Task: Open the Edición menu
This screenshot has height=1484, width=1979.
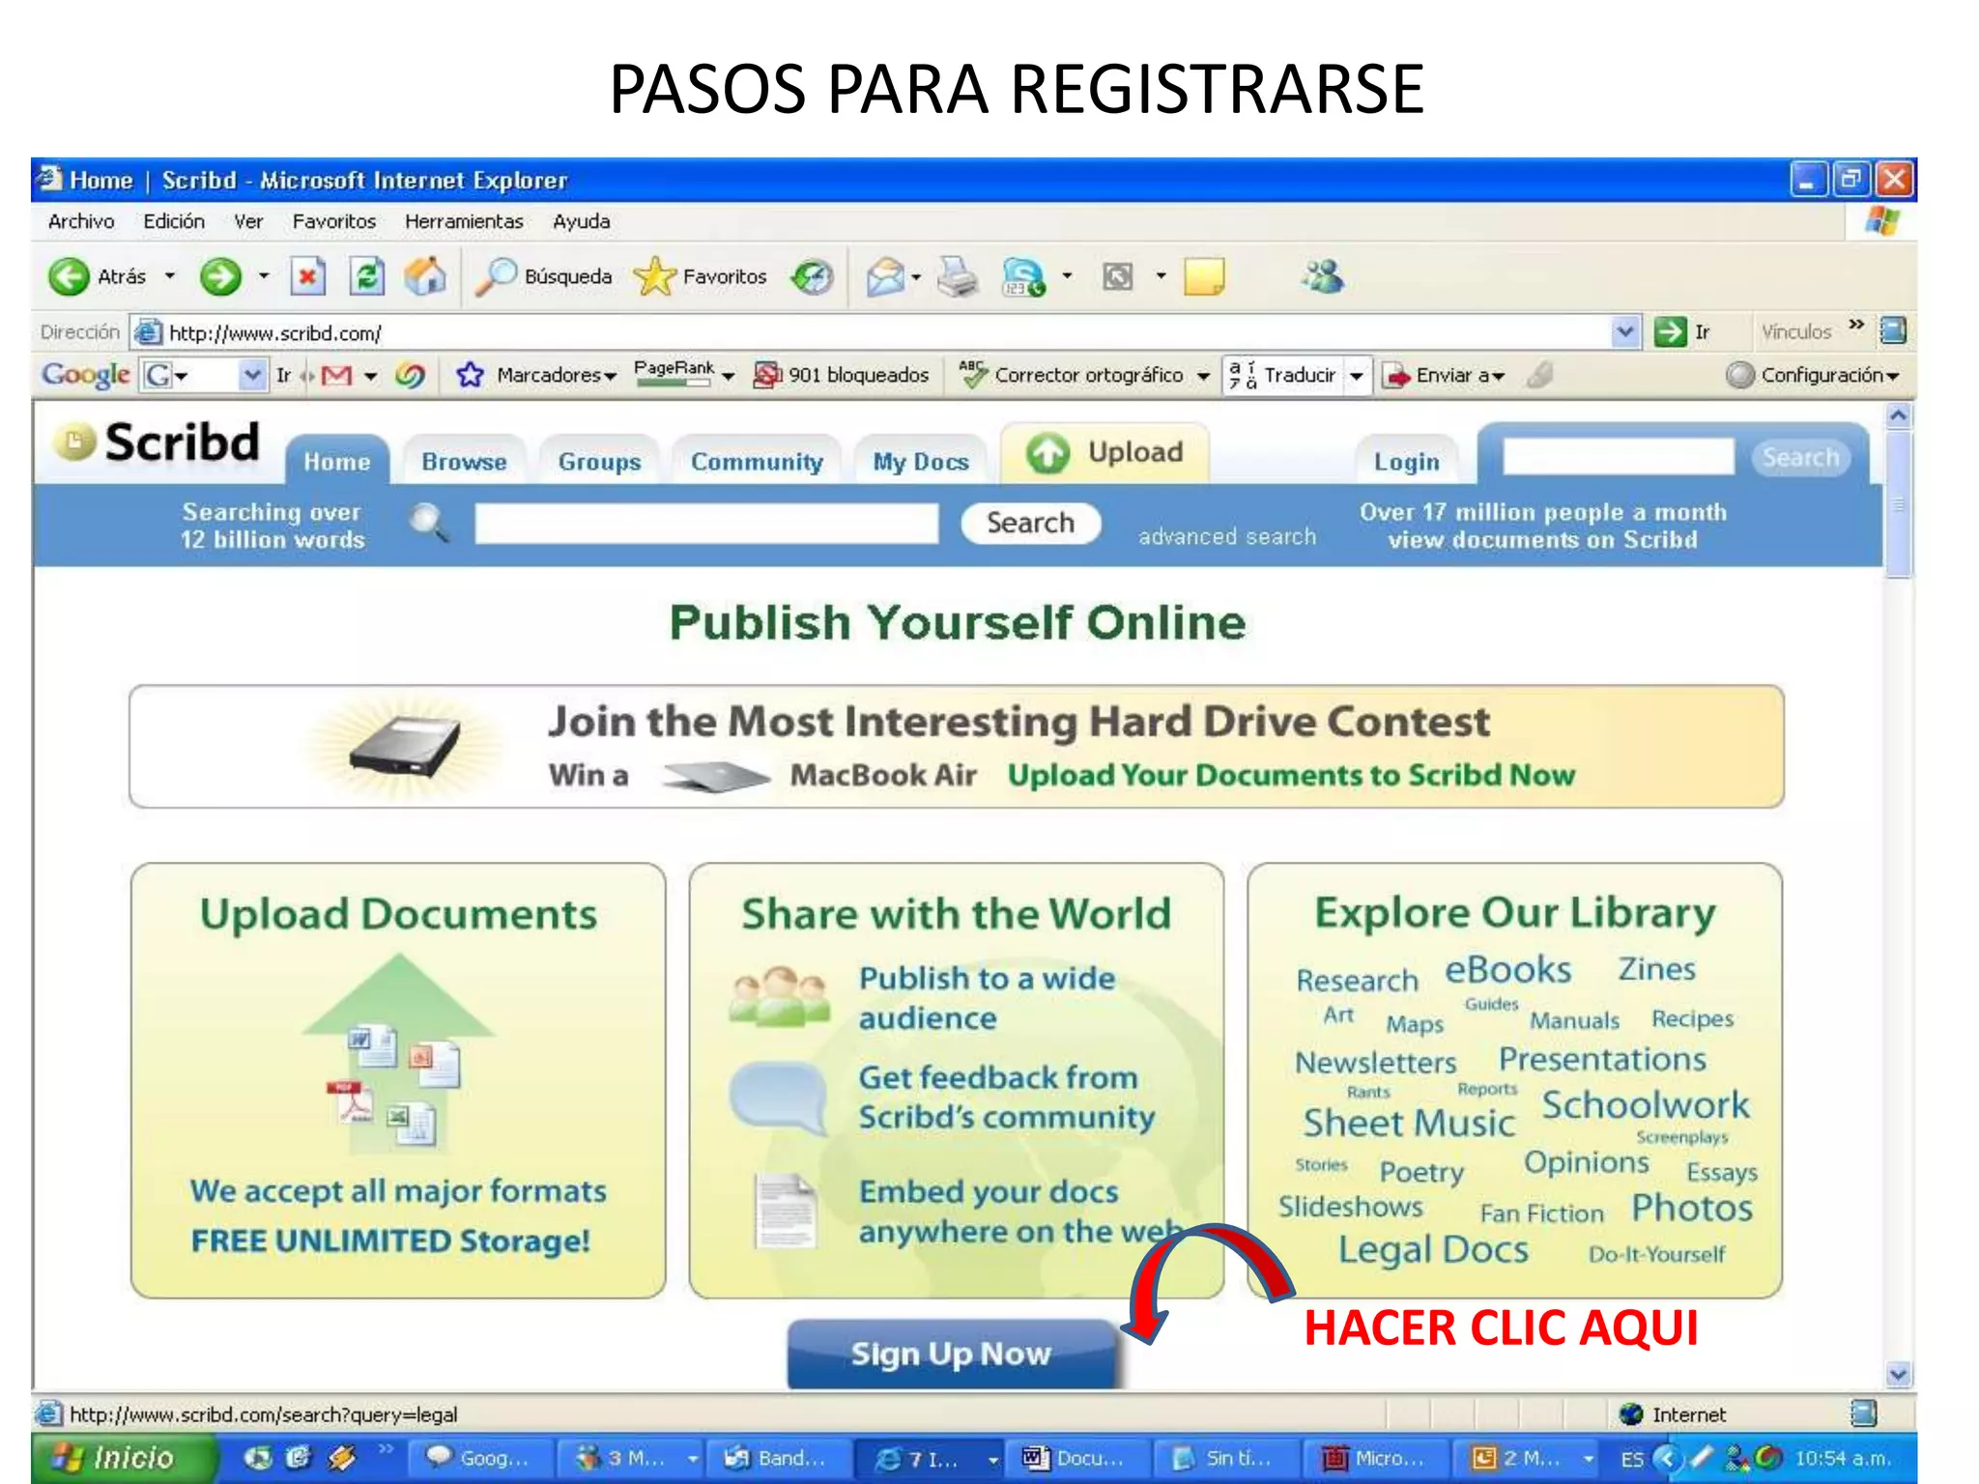Action: click(174, 221)
